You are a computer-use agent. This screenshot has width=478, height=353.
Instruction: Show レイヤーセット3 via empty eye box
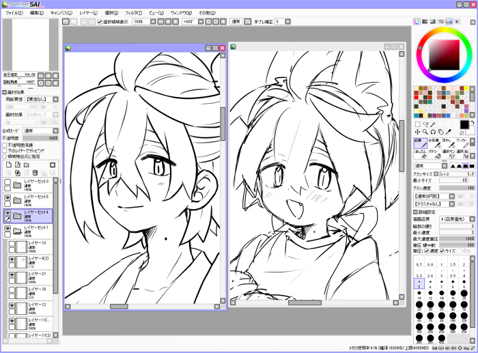8,182
